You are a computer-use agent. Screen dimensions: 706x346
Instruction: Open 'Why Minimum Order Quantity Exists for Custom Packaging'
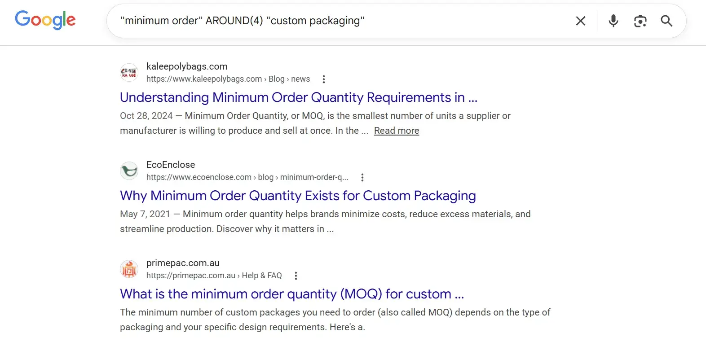coord(298,196)
